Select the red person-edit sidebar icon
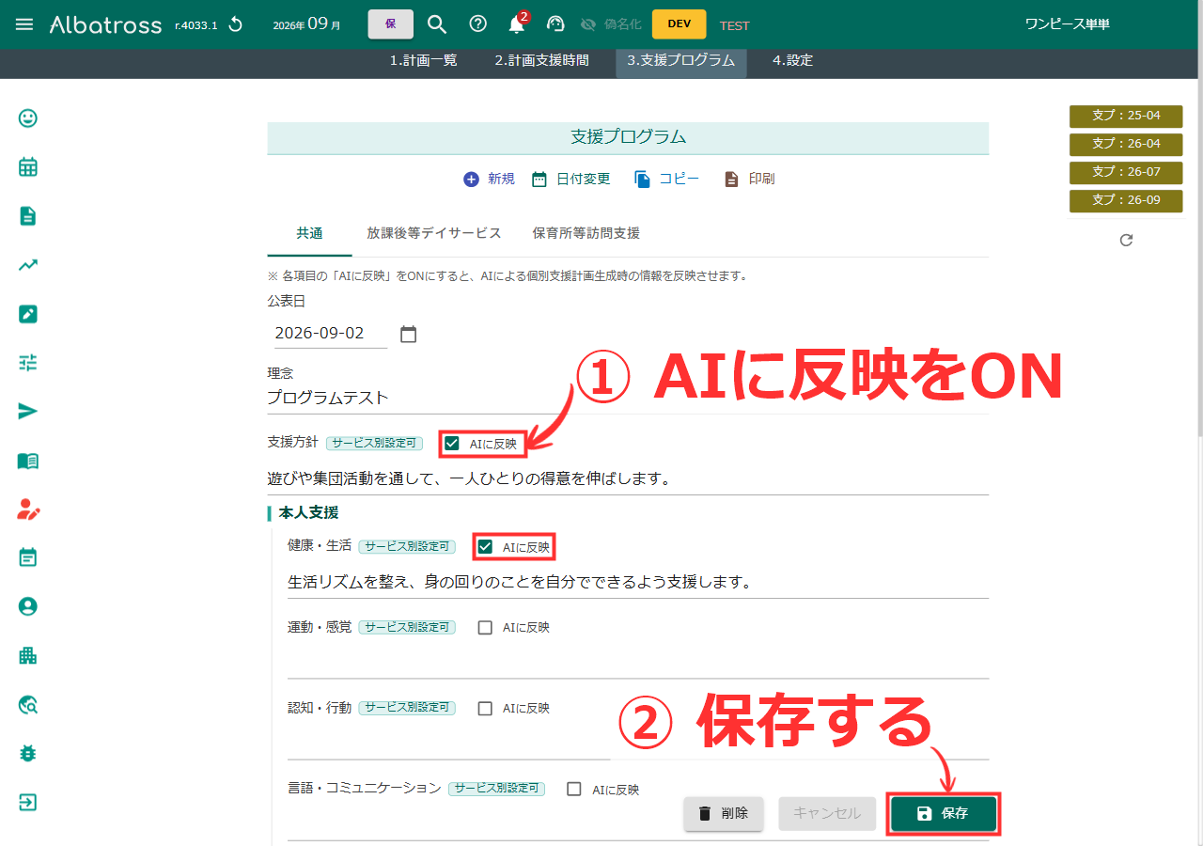Viewport: 1203px width, 846px height. [28, 509]
